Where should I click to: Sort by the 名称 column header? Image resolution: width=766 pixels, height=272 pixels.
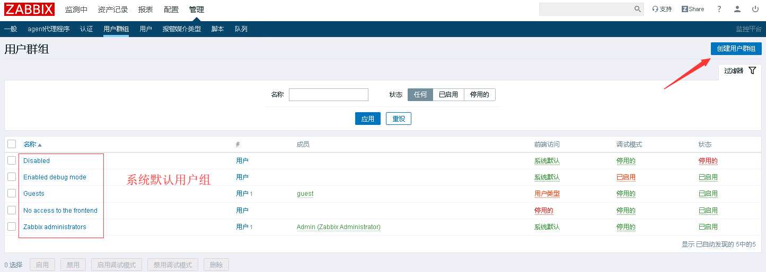click(x=32, y=144)
